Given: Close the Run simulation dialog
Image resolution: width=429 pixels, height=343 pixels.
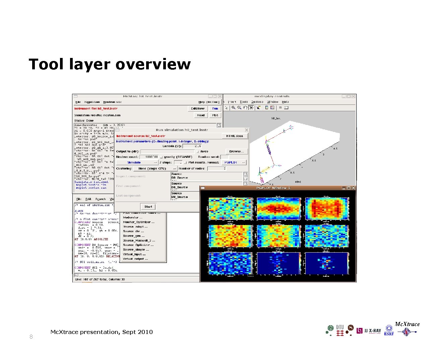Looking at the screenshot, I should pos(247,130).
